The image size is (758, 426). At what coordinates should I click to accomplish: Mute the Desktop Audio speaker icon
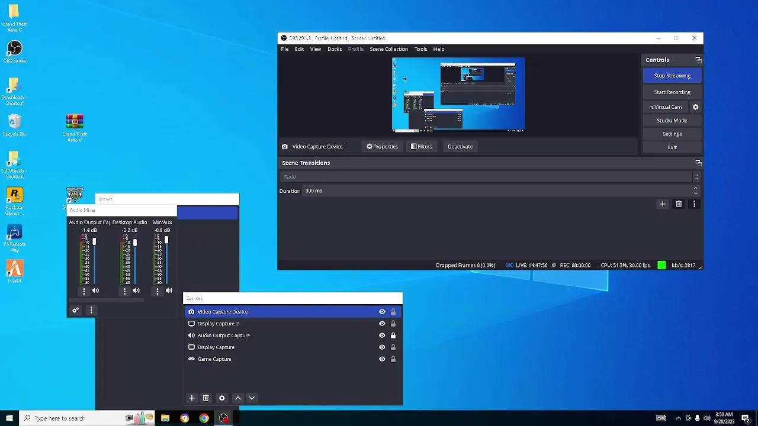tap(136, 291)
